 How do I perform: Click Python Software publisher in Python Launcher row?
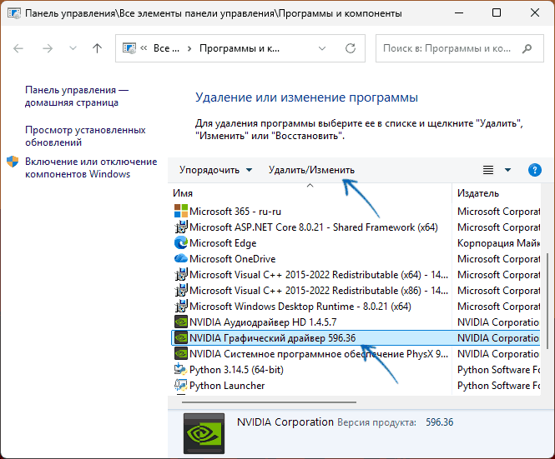[498, 386]
